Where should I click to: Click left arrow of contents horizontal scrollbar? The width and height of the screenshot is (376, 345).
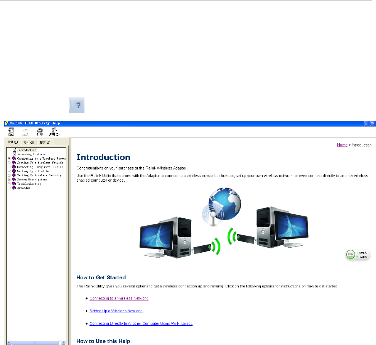9,342
